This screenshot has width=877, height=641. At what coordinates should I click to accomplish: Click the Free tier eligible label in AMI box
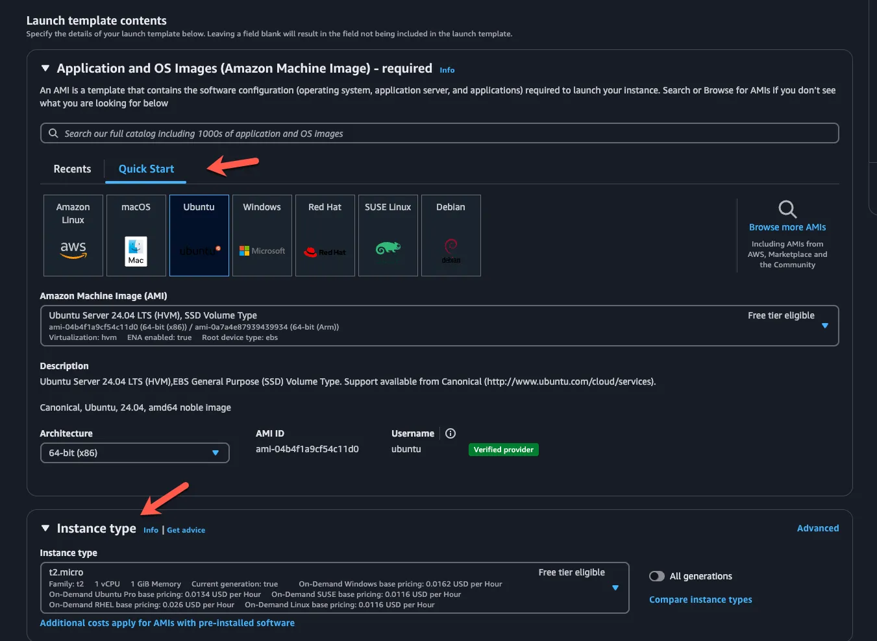[x=781, y=315]
